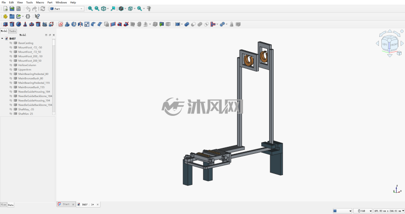Toggle visibility of BaseCasting

[x=11, y=43]
